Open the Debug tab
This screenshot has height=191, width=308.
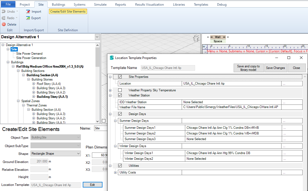(222, 5)
